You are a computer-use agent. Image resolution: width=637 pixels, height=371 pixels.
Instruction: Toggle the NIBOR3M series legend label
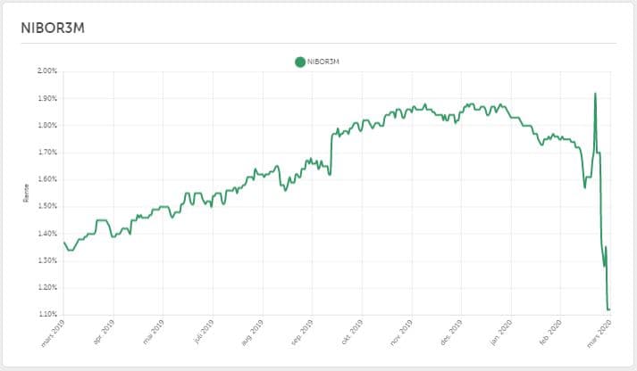pyautogui.click(x=323, y=62)
